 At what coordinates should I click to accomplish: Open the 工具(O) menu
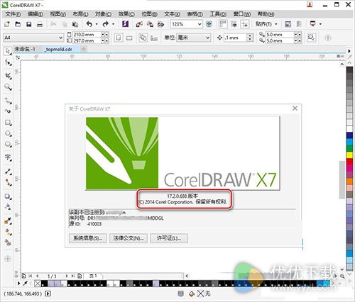point(218,14)
